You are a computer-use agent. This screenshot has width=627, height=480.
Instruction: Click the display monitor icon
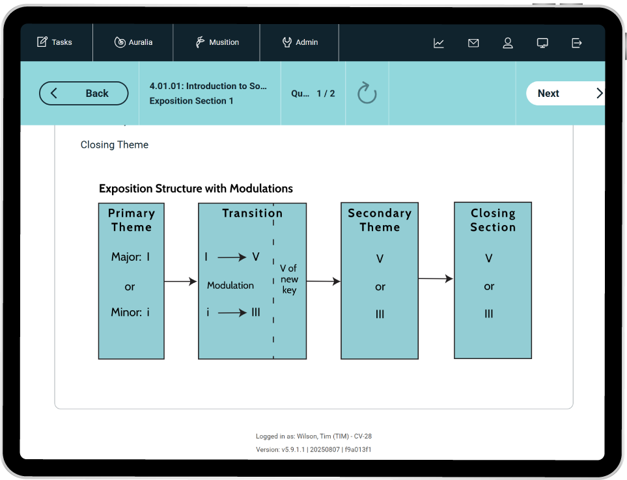point(542,43)
